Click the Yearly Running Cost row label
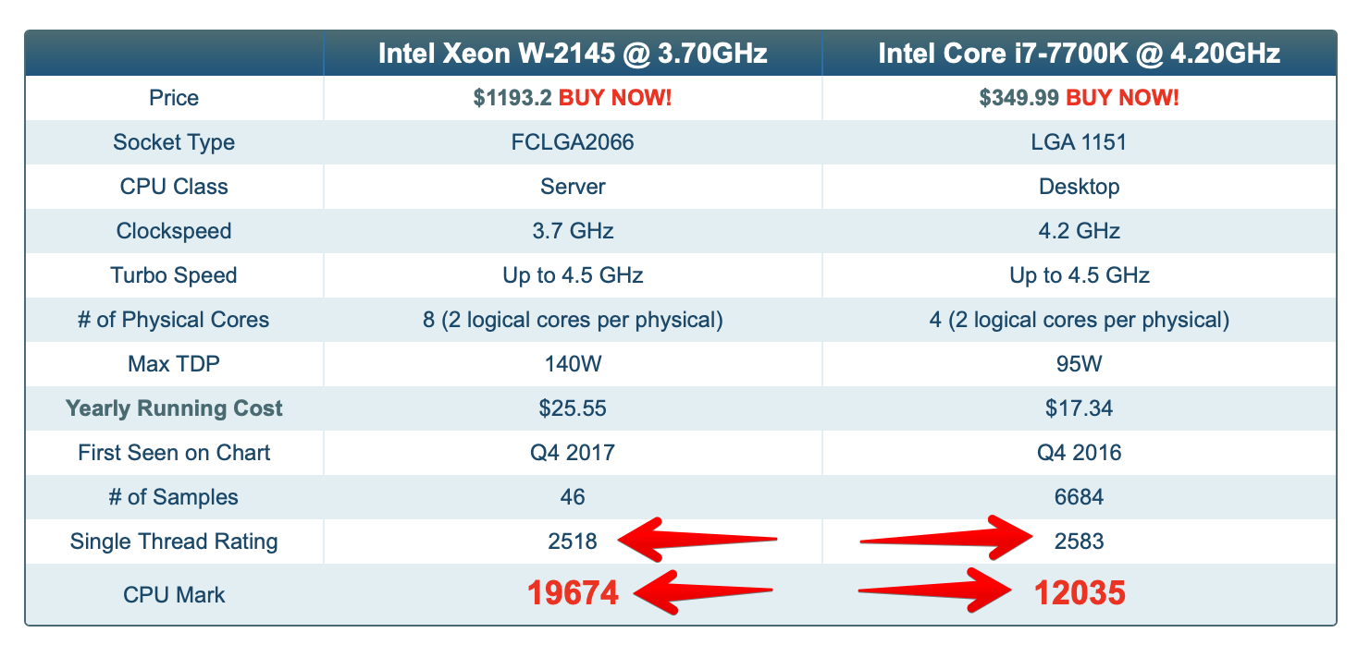Image resolution: width=1358 pixels, height=645 pixels. click(x=174, y=408)
